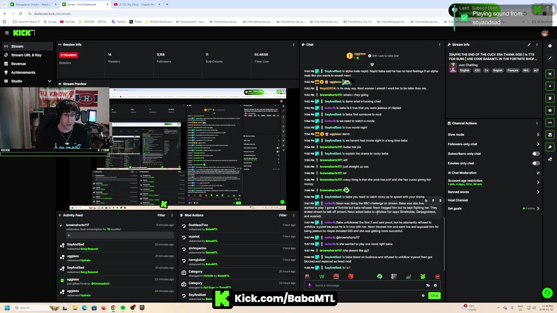Open Achievements page in sidebar
Image resolution: width=557 pixels, height=313 pixels.
28,72
